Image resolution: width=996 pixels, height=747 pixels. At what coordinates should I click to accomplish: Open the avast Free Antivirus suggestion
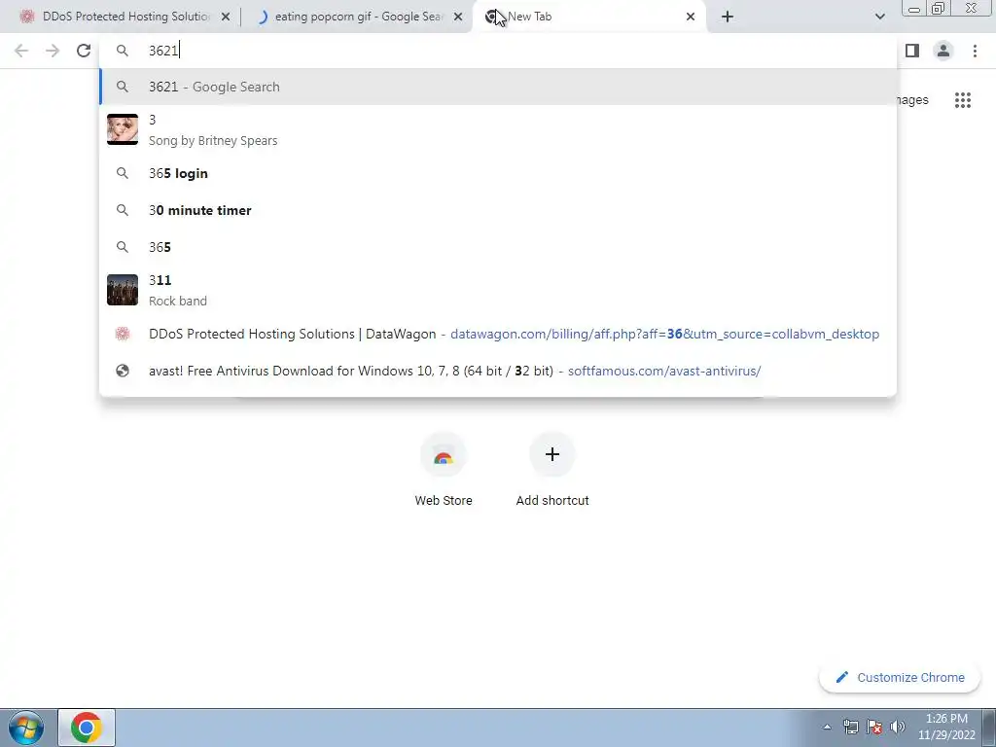point(499,371)
